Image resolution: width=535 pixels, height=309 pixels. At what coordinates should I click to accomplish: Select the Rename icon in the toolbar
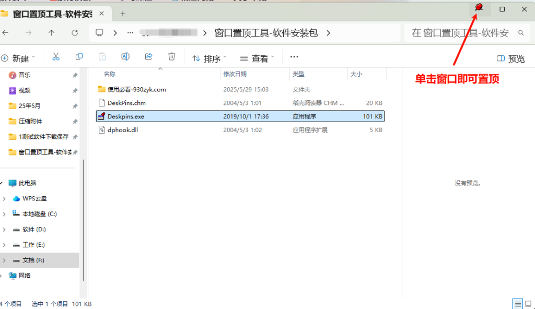125,56
